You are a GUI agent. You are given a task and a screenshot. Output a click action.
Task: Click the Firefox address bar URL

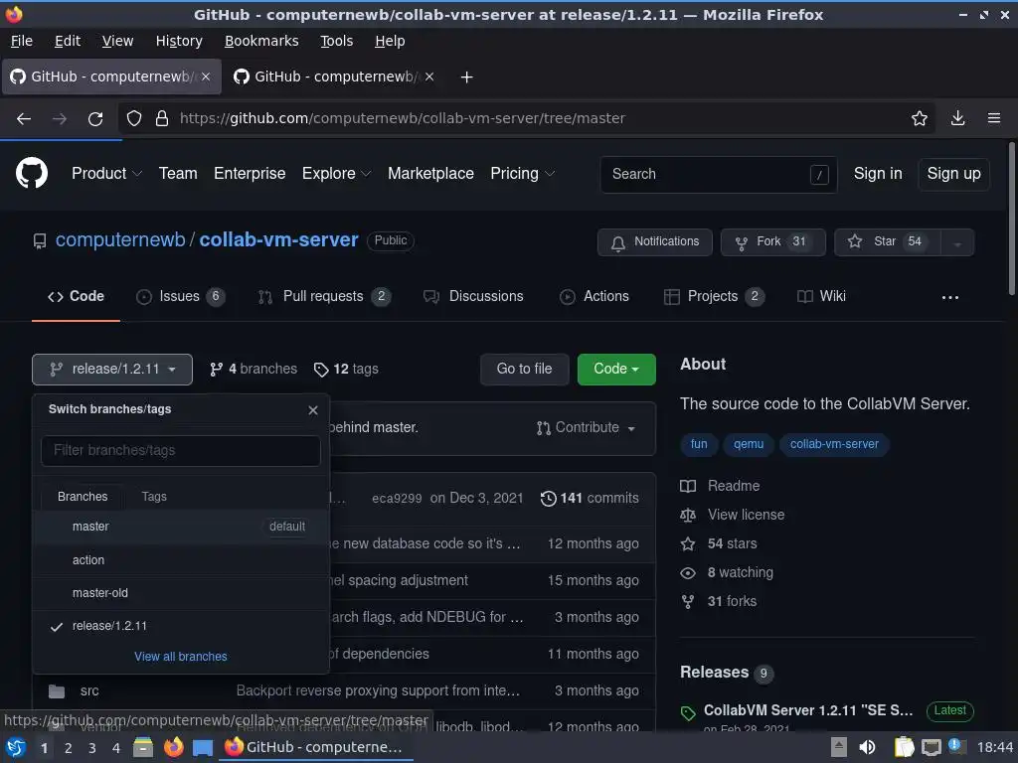[x=402, y=119]
